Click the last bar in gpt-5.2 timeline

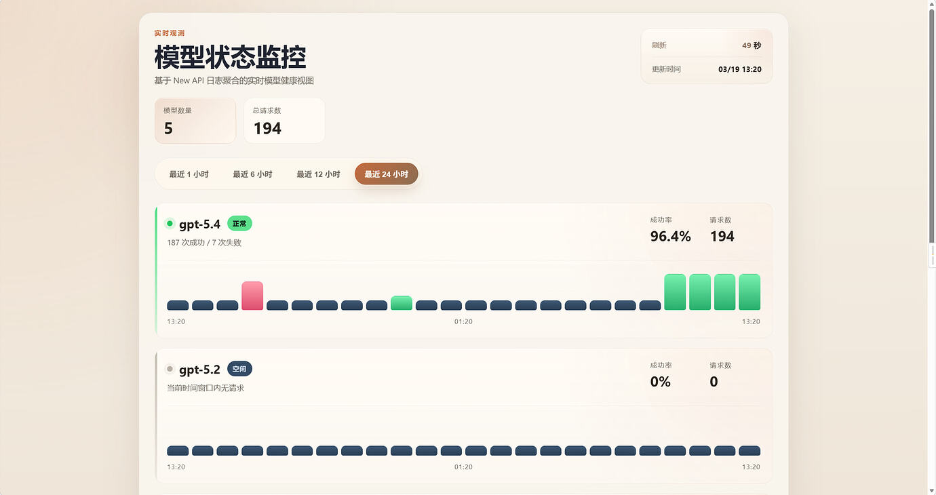pos(749,451)
